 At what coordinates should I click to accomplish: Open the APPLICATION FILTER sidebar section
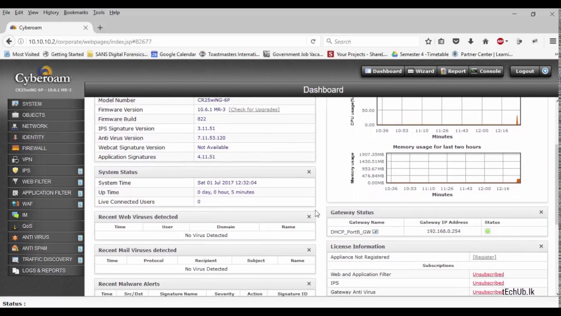(x=46, y=193)
